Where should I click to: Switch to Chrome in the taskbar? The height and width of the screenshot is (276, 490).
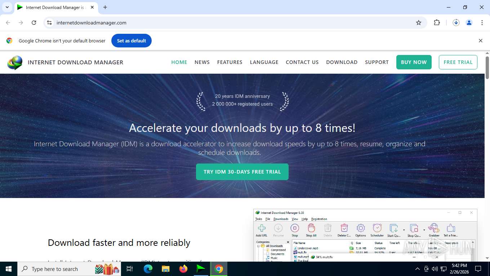coord(219,269)
